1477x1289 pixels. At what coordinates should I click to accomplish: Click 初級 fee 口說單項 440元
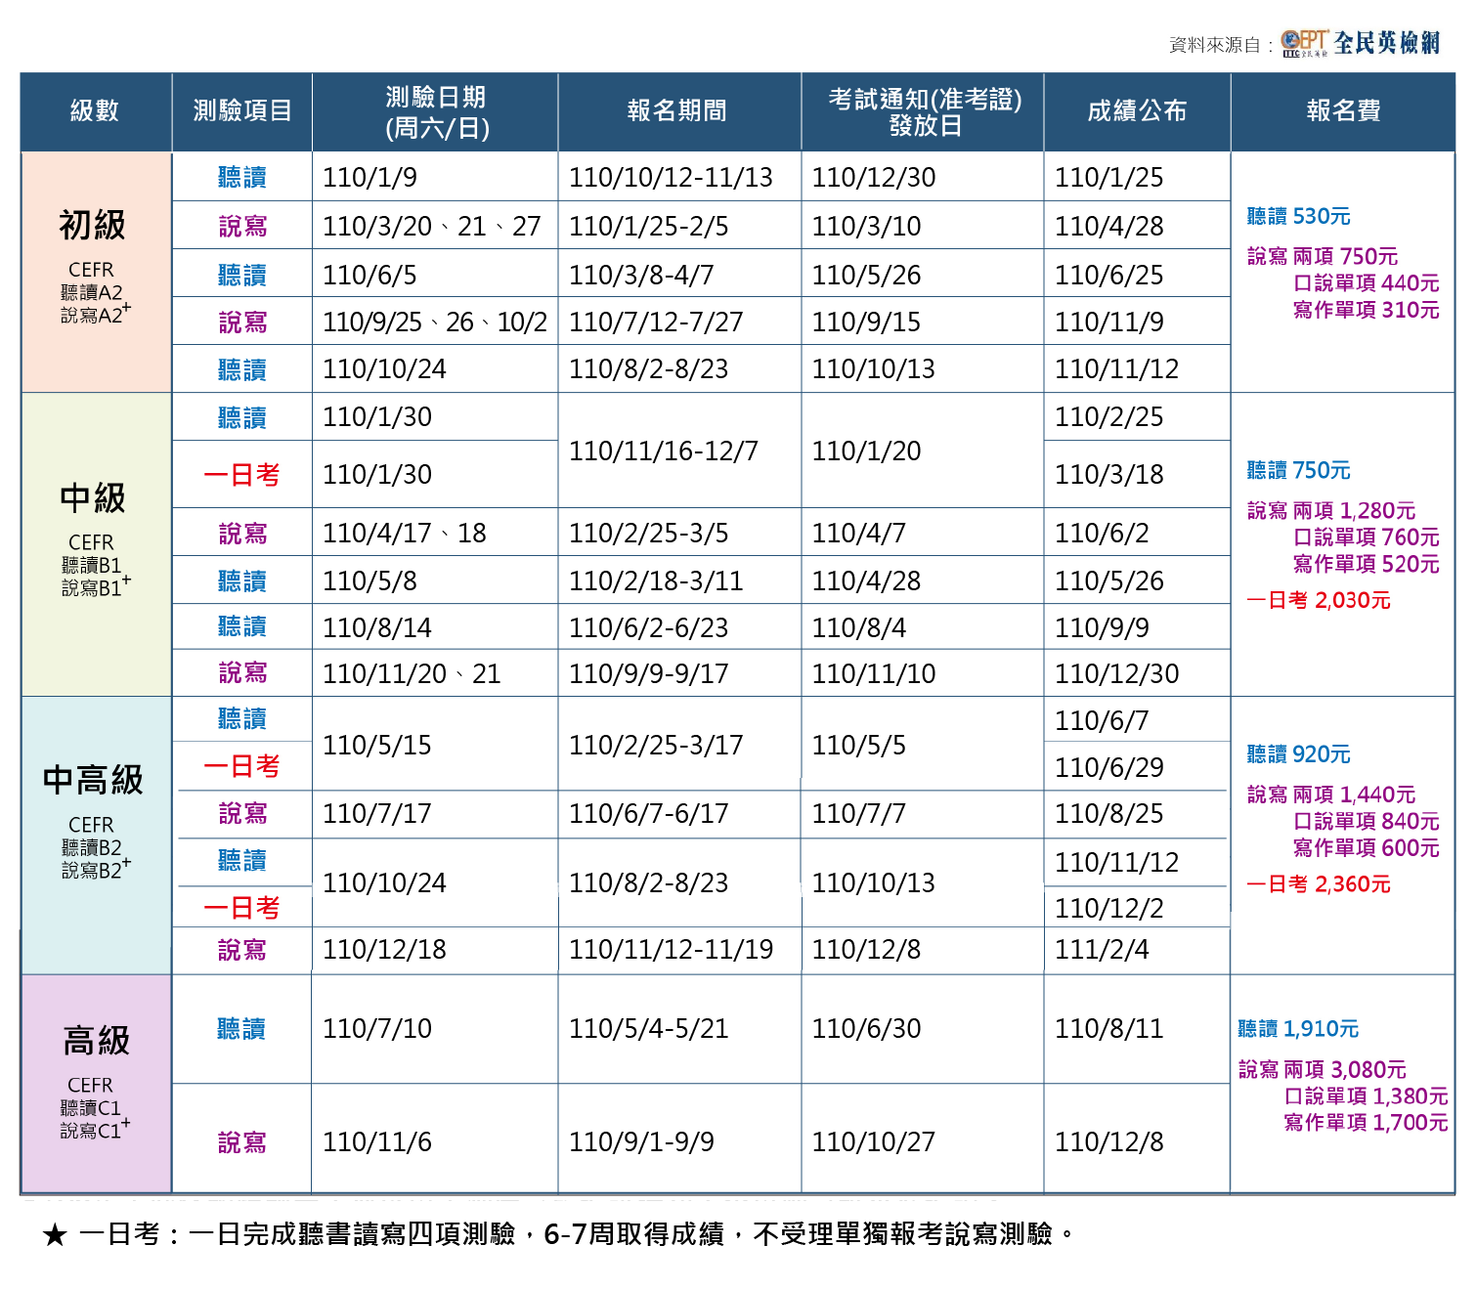click(x=1366, y=282)
